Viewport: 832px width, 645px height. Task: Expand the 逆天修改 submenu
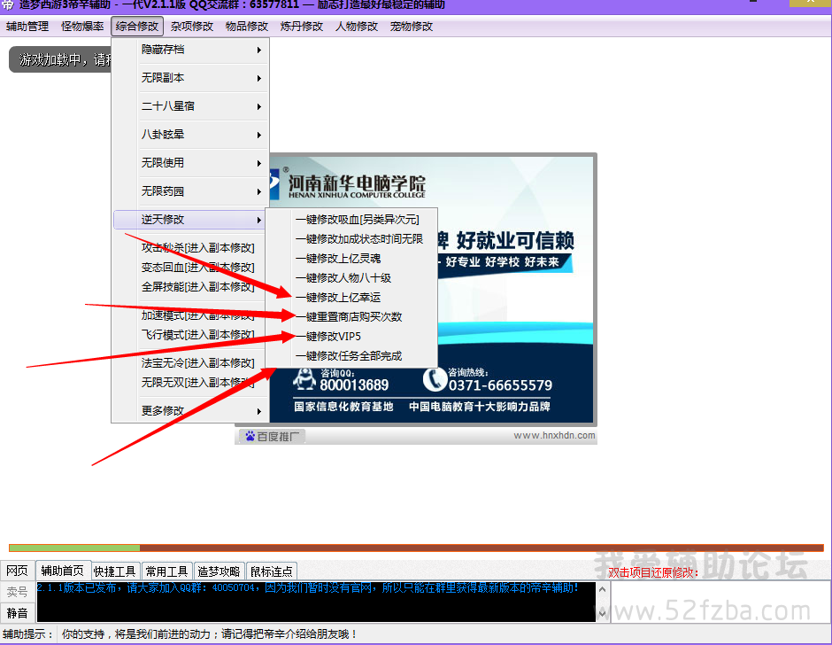point(190,220)
